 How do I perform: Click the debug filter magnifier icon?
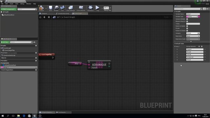pyautogui.click(x=110, y=8)
